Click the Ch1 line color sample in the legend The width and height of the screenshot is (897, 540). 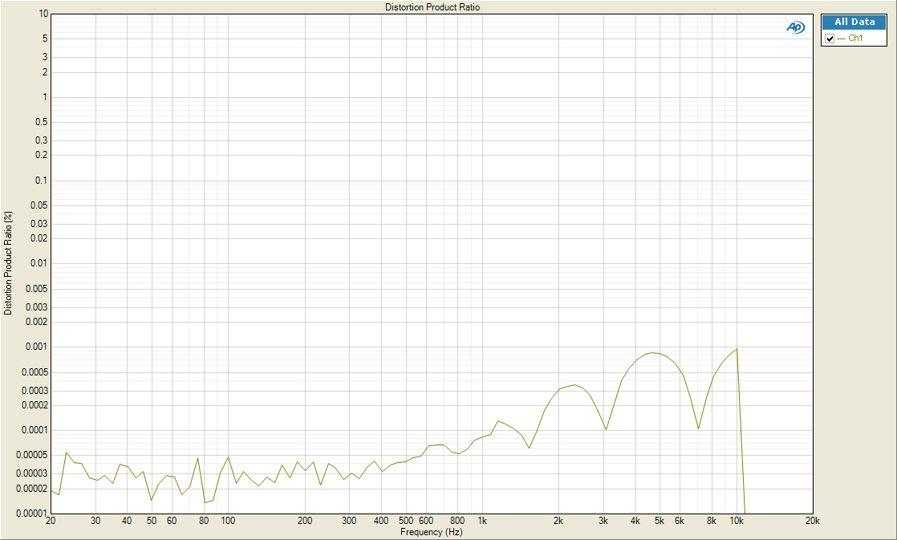pos(841,39)
